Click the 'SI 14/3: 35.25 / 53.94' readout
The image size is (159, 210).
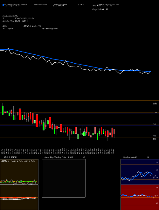tap(24, 18)
